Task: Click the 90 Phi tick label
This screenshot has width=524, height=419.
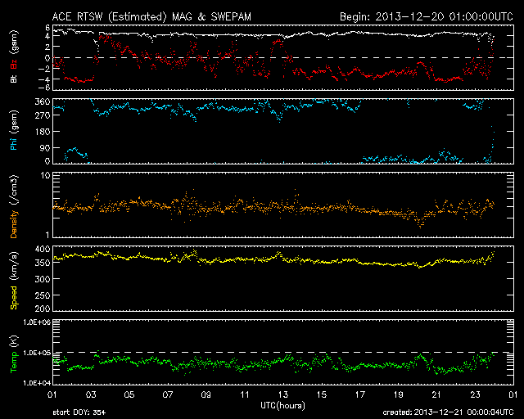Action: tap(45, 148)
